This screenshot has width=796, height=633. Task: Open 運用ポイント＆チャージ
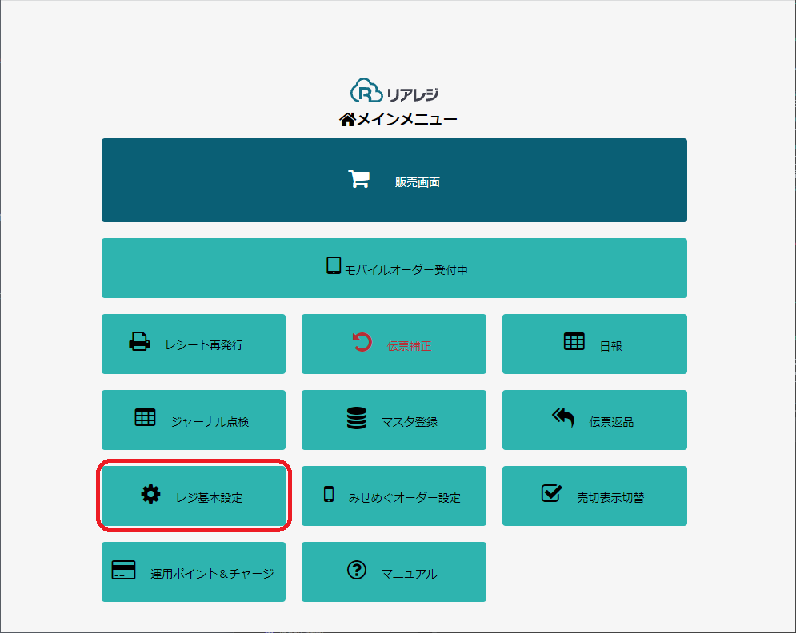(194, 571)
